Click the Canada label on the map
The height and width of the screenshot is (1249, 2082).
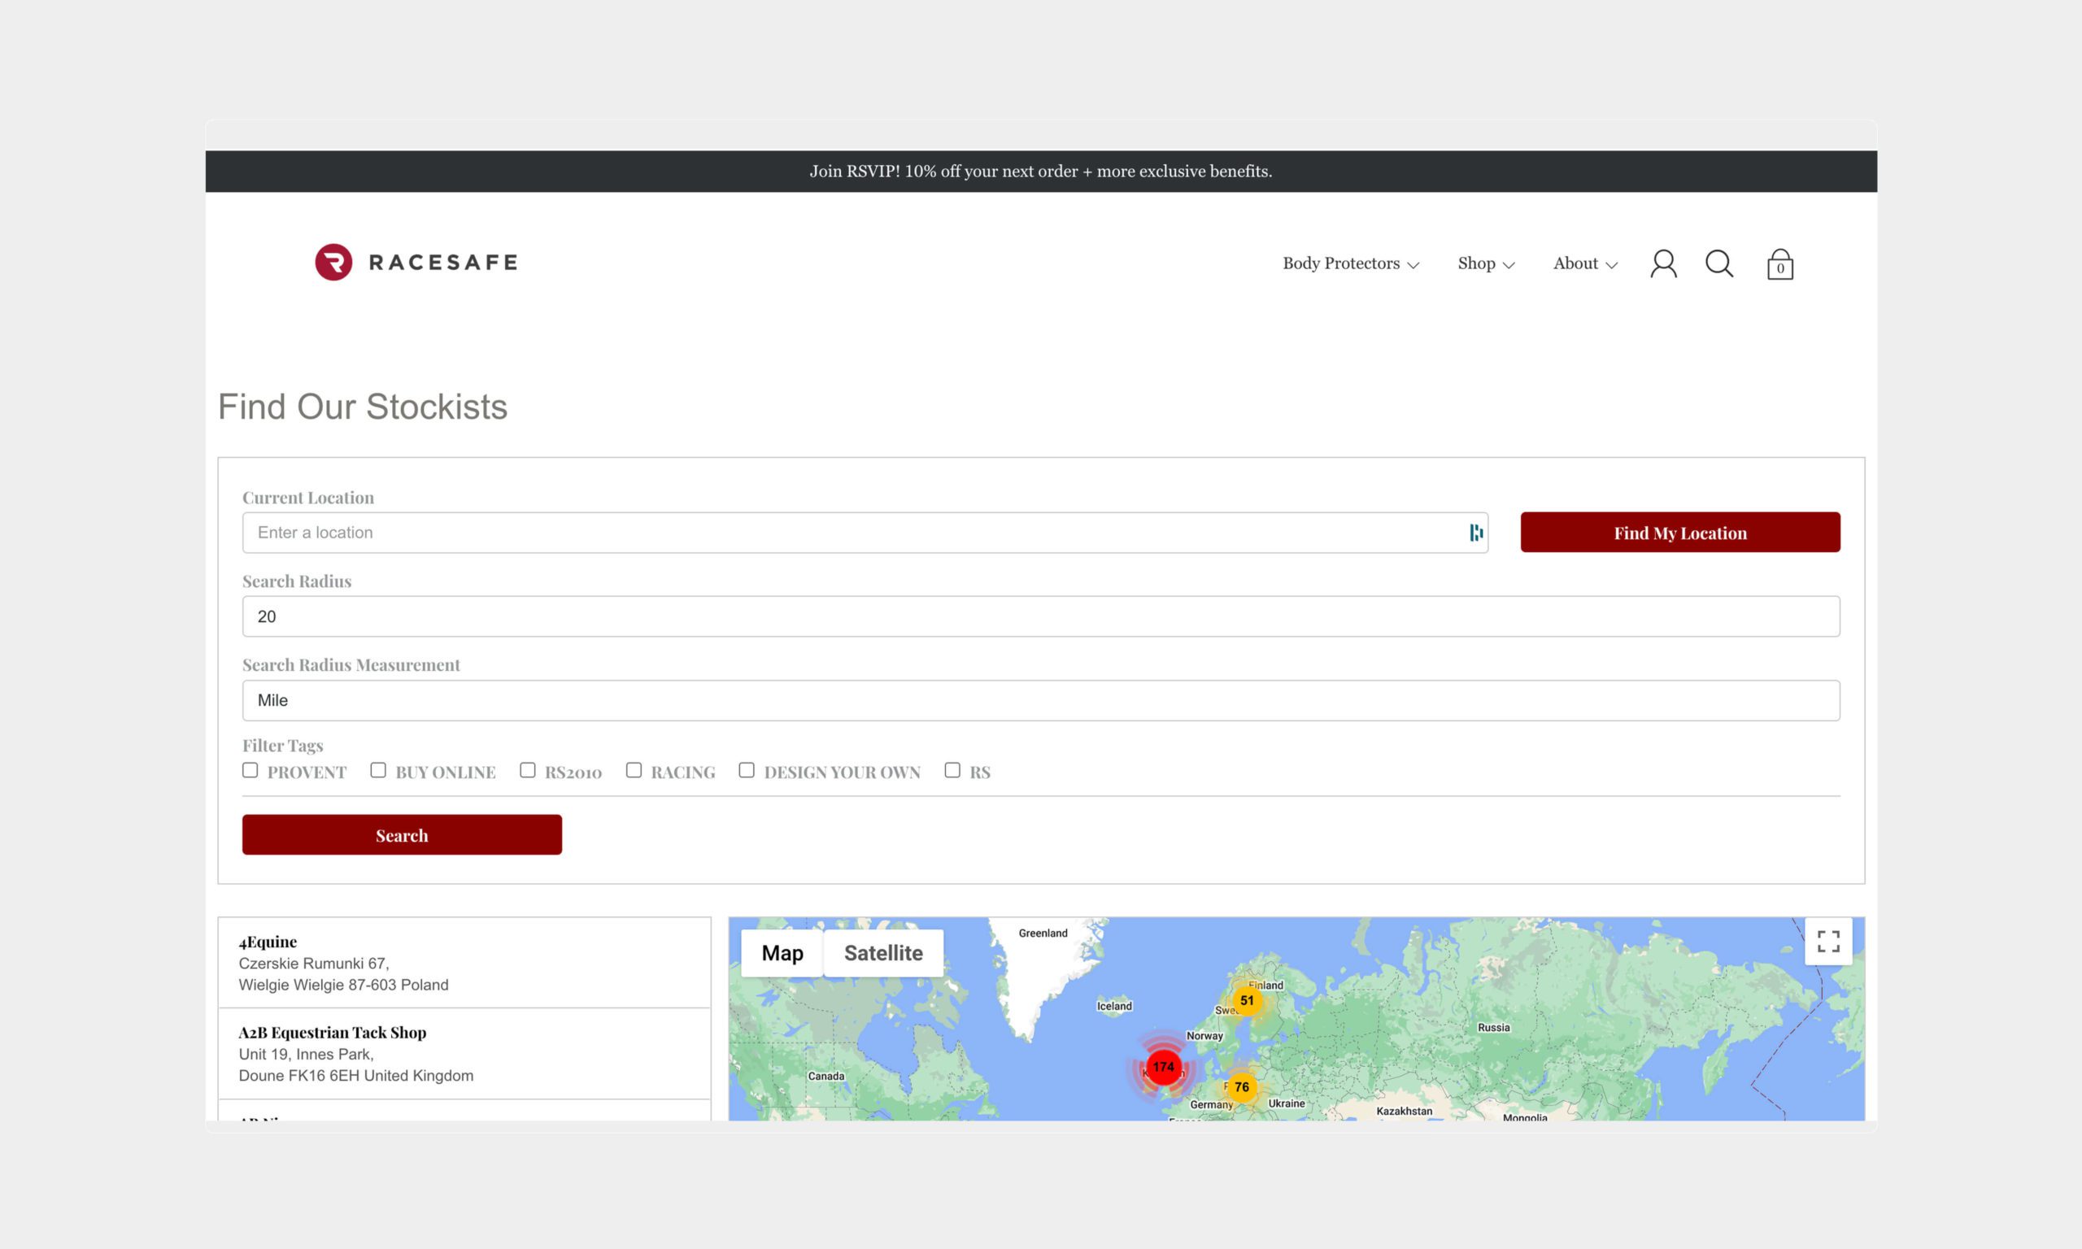pos(825,1077)
